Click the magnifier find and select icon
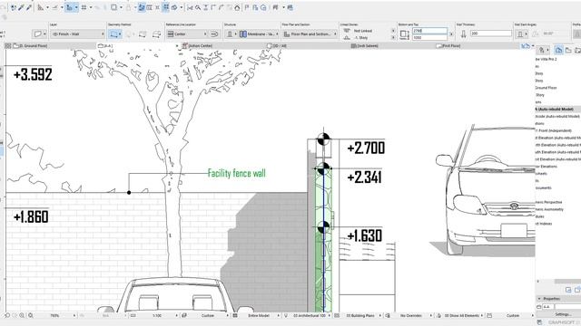 198,7
